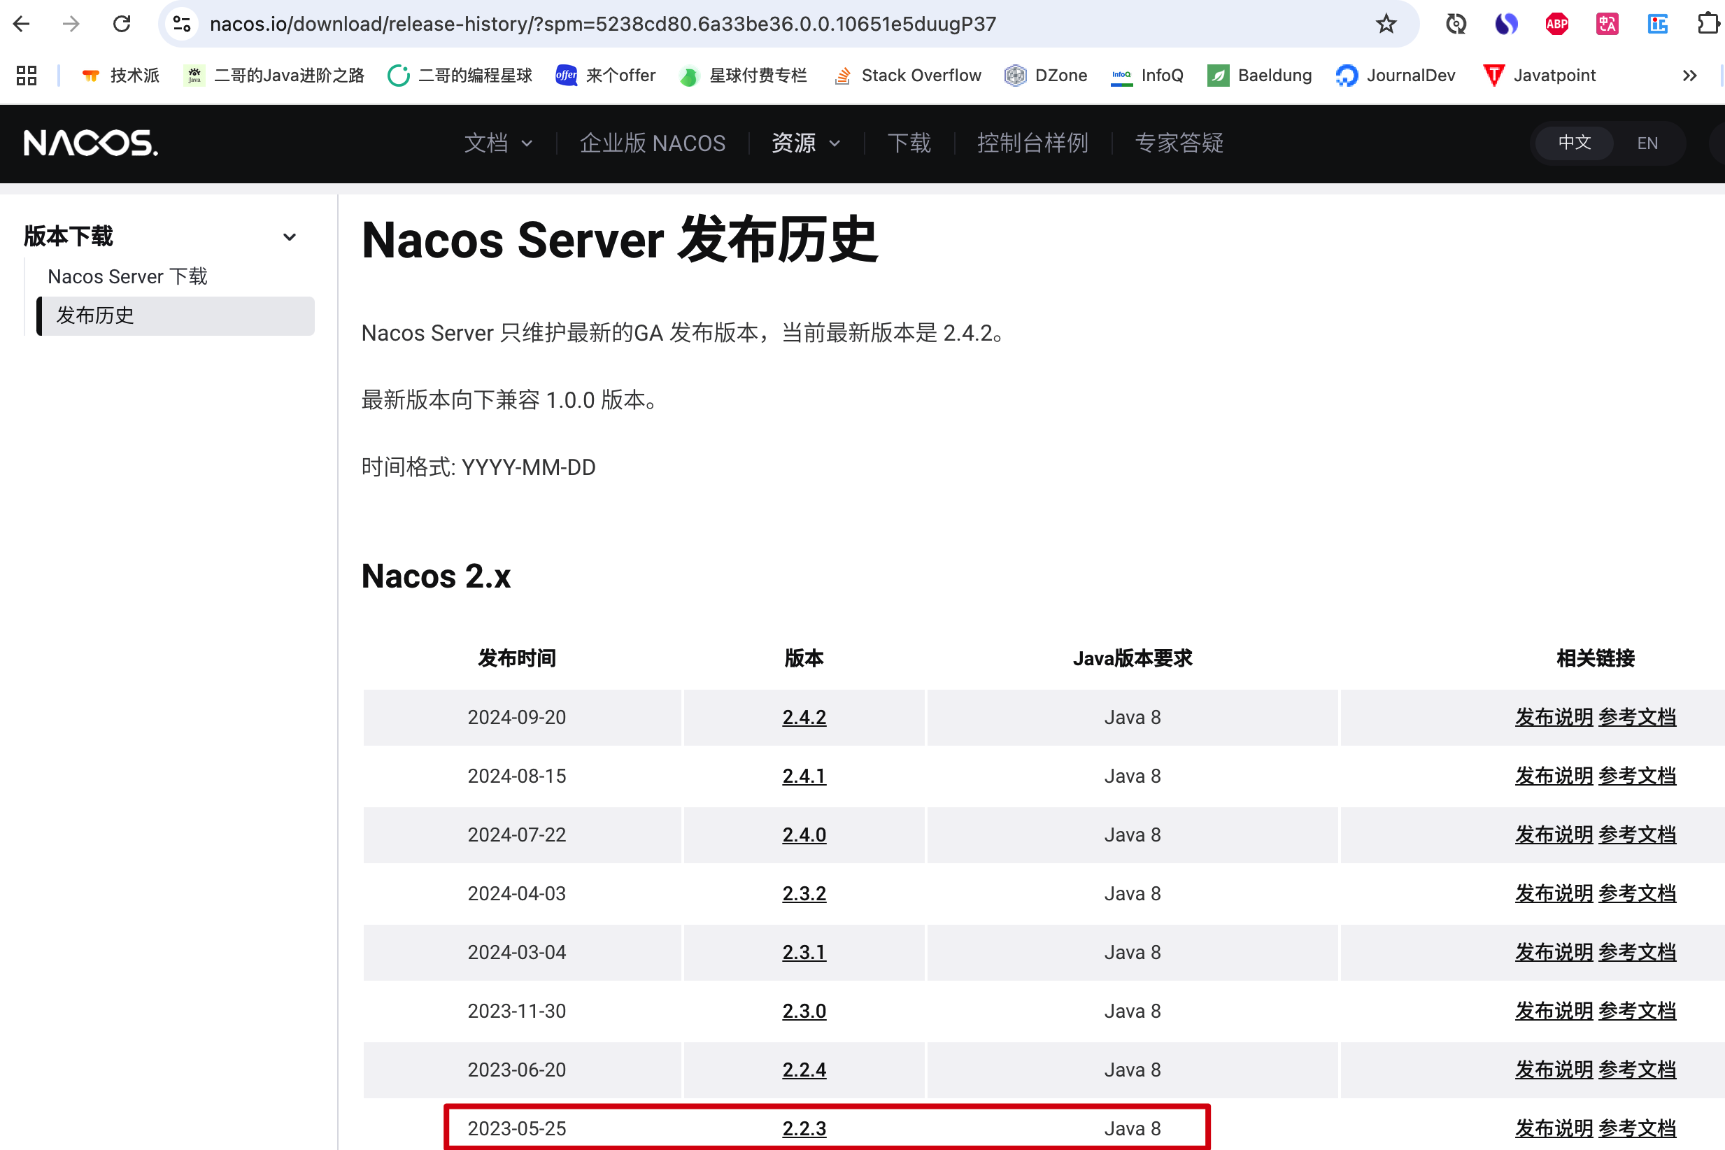Open the blue reader extension icon
The height and width of the screenshot is (1150, 1725).
pos(1658,24)
